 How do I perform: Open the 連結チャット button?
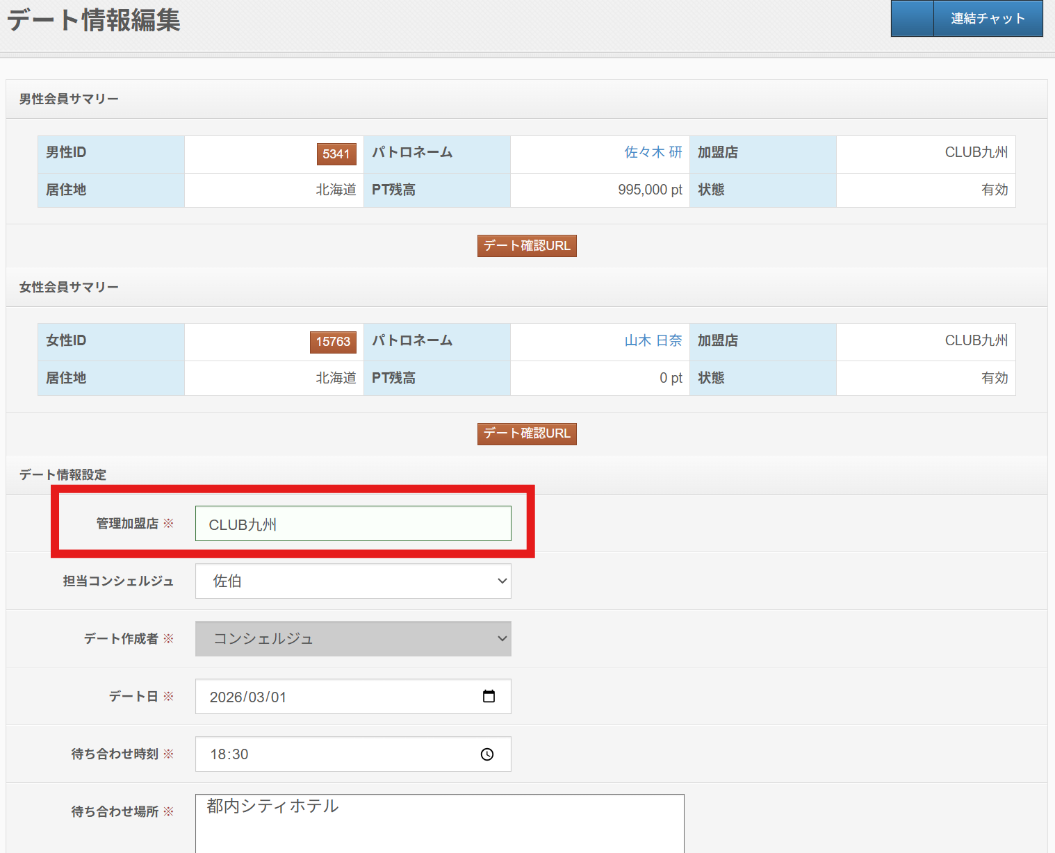(x=988, y=19)
